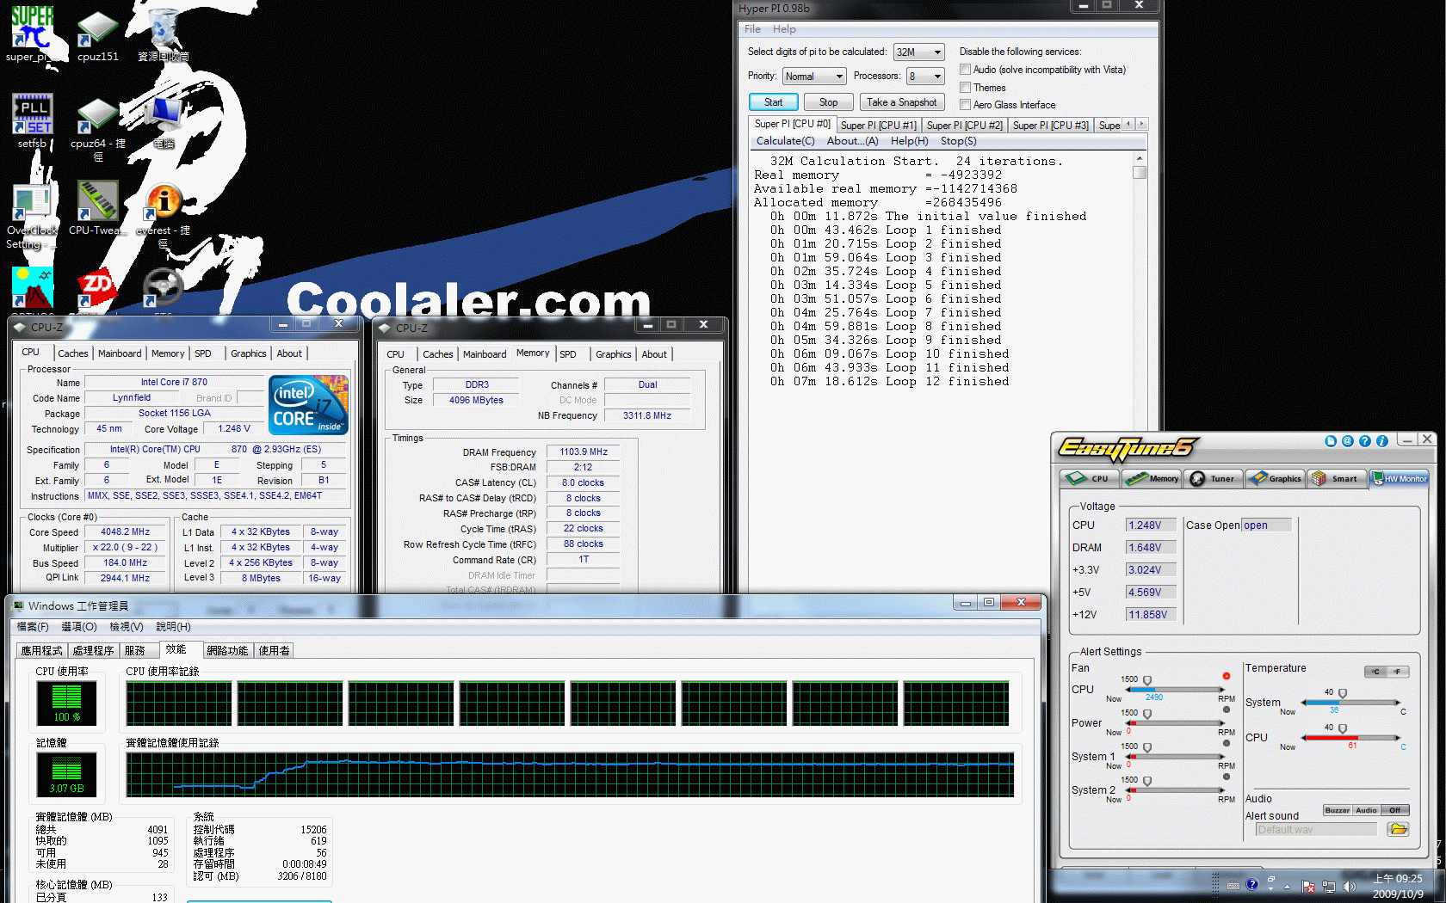Click the taskbar on-screen keyboard icon
The height and width of the screenshot is (903, 1446).
pos(1233,885)
